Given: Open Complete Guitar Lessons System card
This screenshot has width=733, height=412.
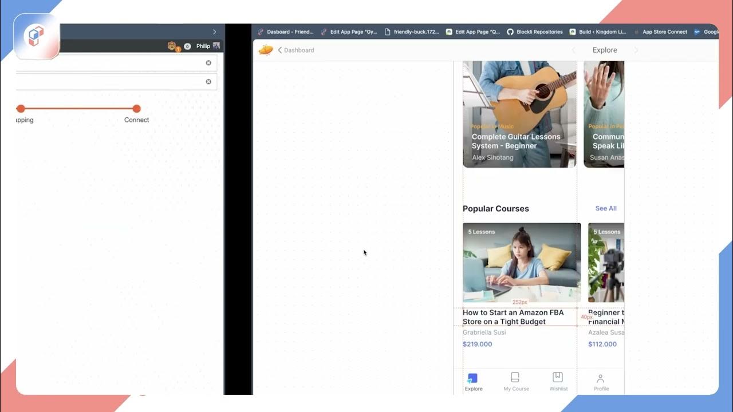Looking at the screenshot, I should 519,114.
